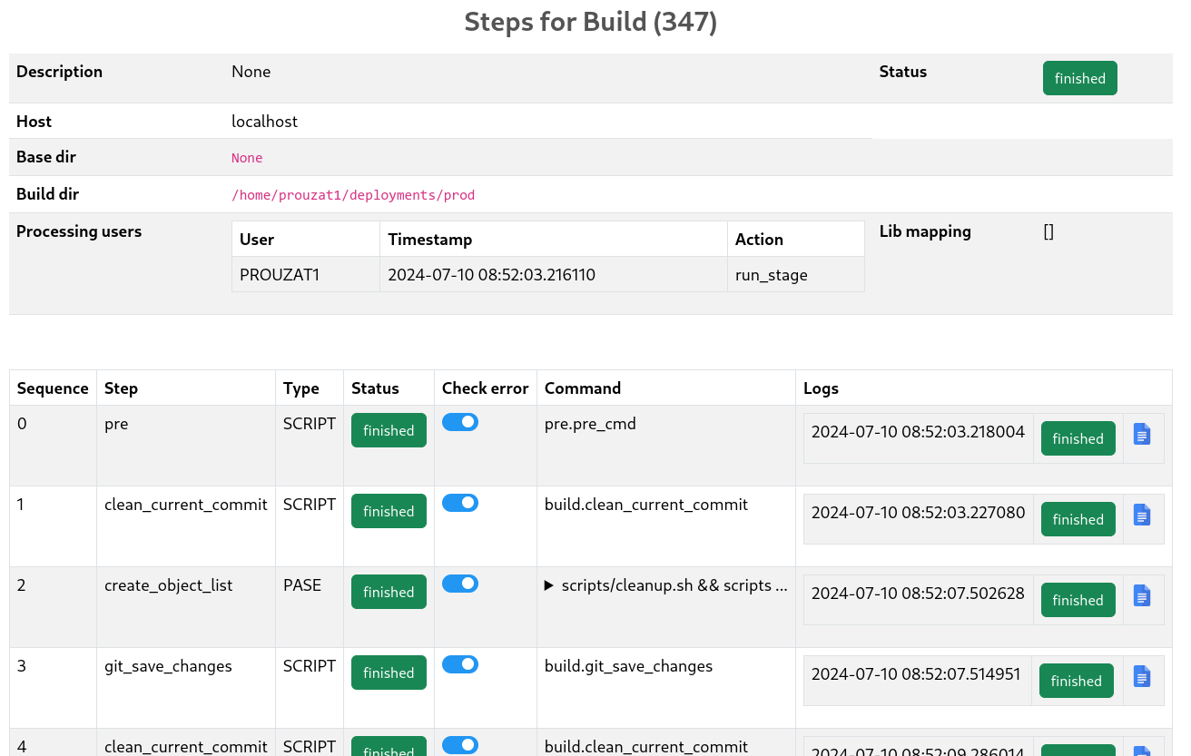Toggle Check error switch for pre step

coord(460,422)
